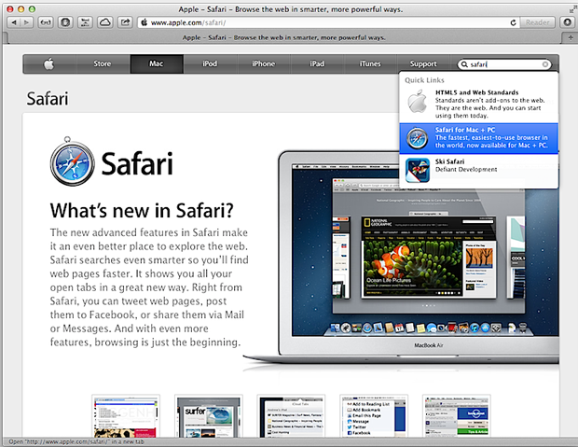578x447 pixels.
Task: Click the Safari page title heading
Action: coord(48,99)
